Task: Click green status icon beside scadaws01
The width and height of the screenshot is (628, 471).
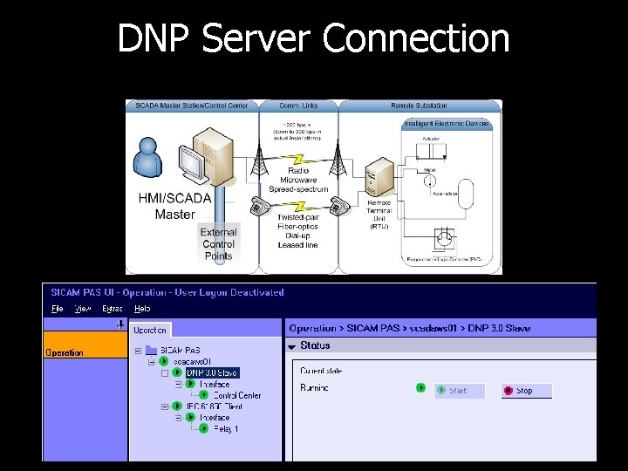Action: pos(163,362)
